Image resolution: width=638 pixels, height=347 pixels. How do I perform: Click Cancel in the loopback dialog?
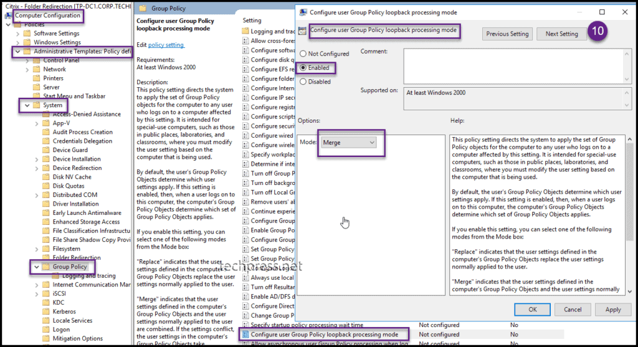(573, 309)
